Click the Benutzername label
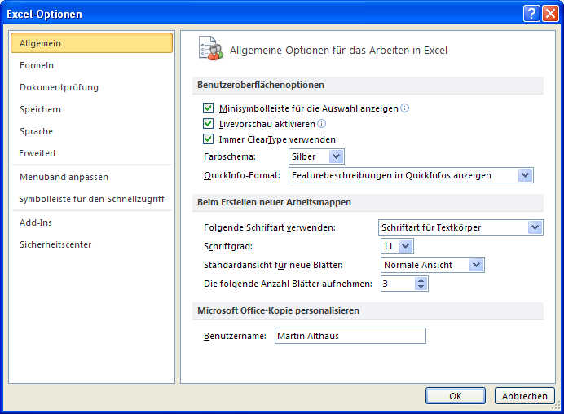This screenshot has width=564, height=414. [x=235, y=336]
